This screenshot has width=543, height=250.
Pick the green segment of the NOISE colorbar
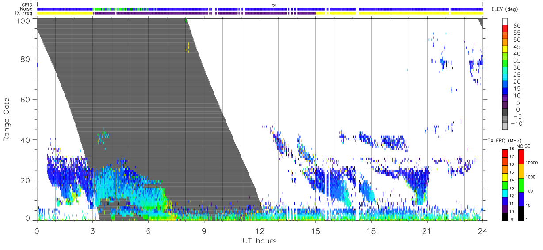(x=521, y=184)
